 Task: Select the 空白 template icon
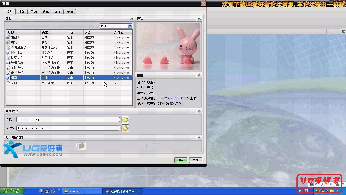8,83
